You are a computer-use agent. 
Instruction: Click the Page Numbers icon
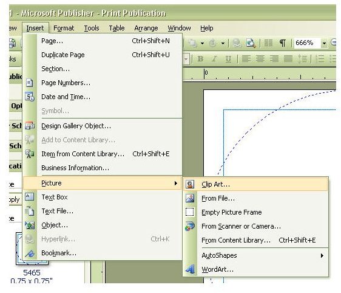click(29, 83)
